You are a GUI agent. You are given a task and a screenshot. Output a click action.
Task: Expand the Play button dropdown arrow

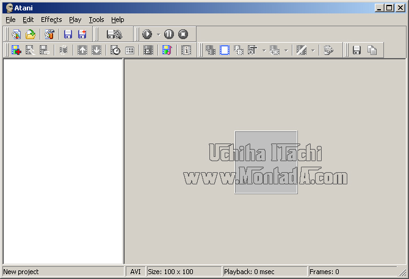(158, 34)
